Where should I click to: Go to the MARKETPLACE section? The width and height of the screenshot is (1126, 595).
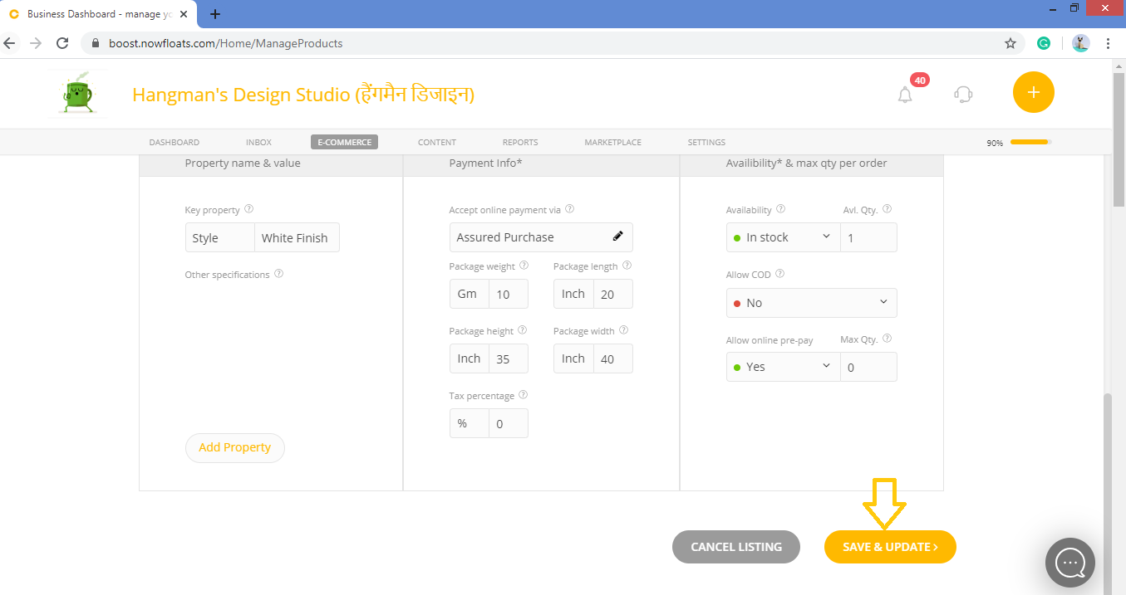(612, 142)
